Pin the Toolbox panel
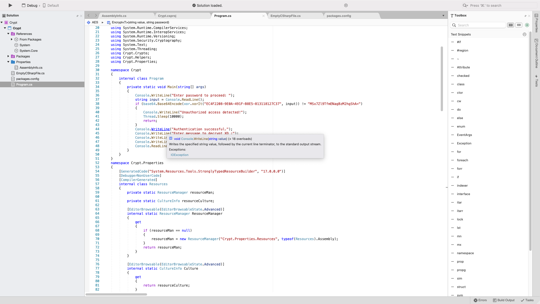 (x=525, y=16)
